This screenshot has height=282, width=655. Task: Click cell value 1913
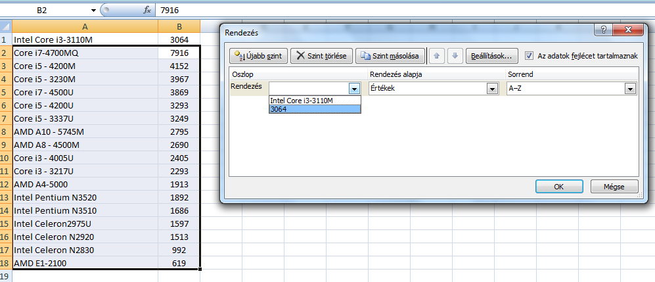coord(179,184)
